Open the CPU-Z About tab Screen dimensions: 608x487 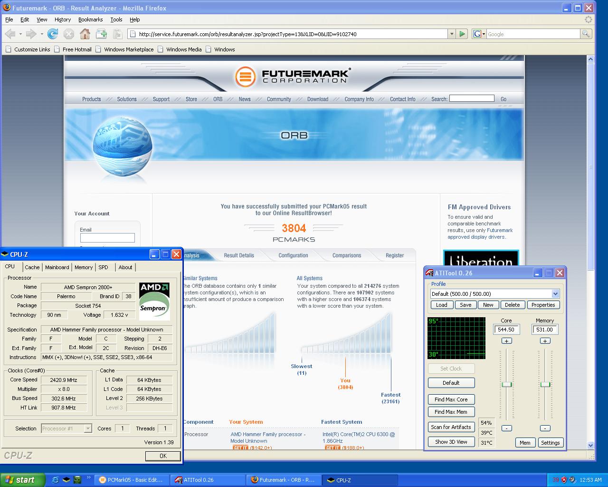125,267
